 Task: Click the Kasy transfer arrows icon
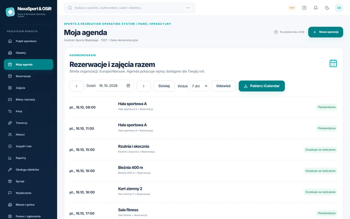10,111
